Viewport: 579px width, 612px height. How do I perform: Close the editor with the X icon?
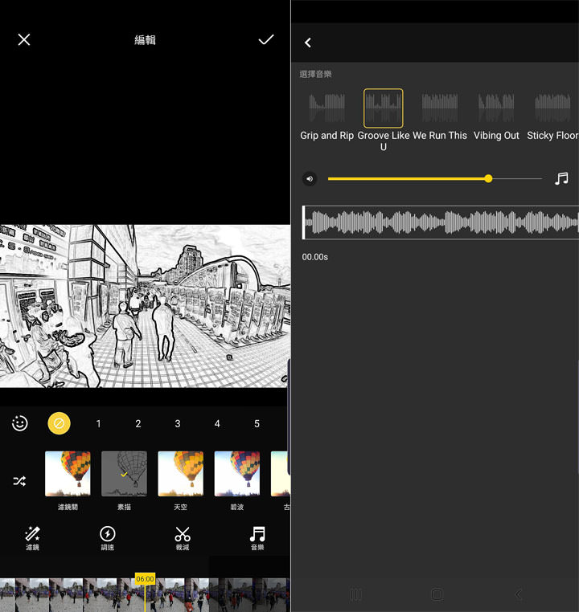point(24,39)
